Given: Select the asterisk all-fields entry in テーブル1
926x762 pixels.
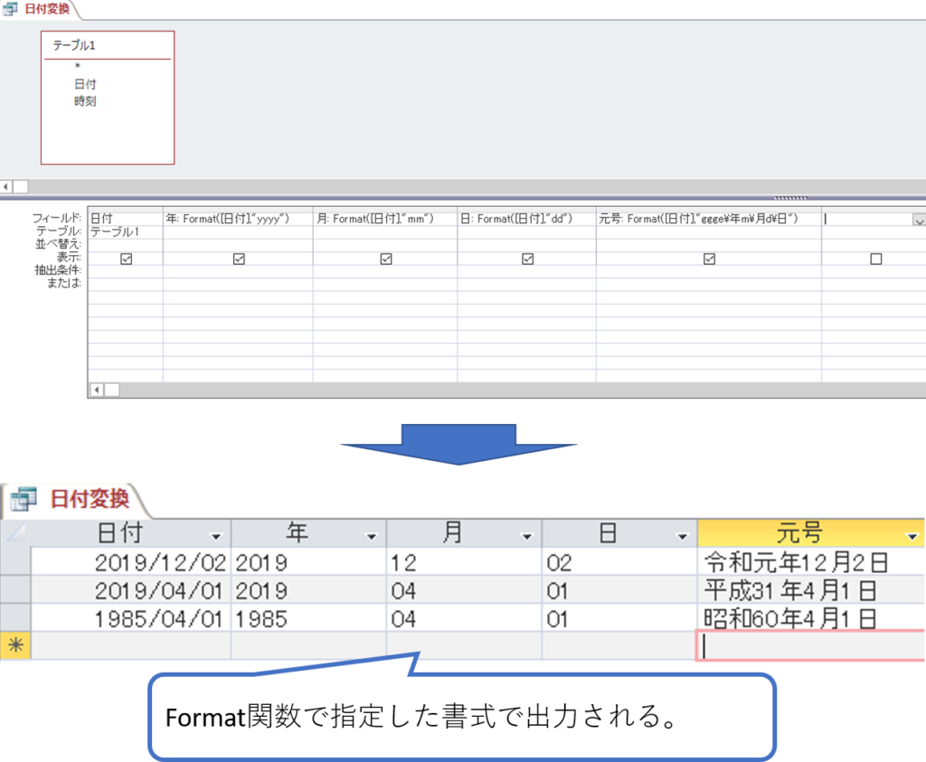Looking at the screenshot, I should pyautogui.click(x=78, y=67).
